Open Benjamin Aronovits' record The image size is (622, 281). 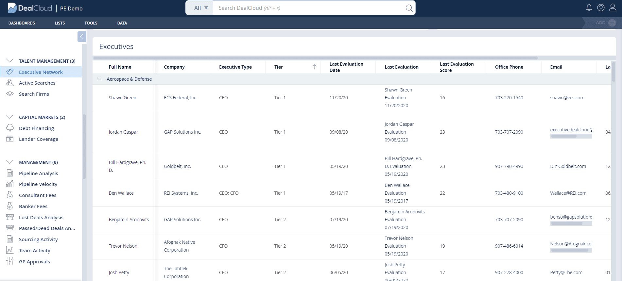(129, 220)
